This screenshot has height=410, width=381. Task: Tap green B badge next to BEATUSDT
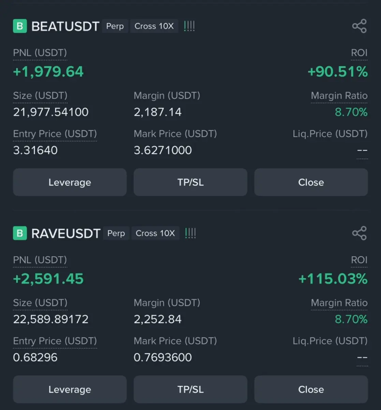20,26
